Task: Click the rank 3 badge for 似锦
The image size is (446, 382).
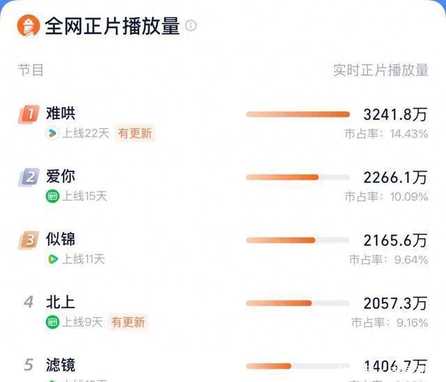Action: (29, 240)
